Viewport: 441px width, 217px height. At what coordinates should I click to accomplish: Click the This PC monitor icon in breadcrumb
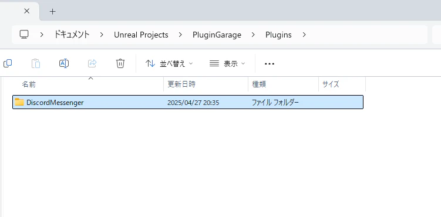[24, 35]
